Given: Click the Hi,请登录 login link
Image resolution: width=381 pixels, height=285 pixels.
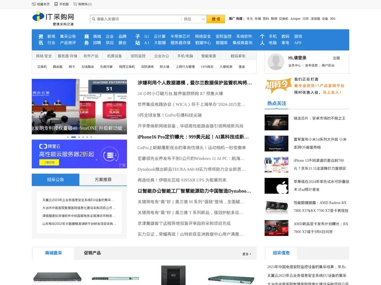Looking at the screenshot, I should click(x=297, y=58).
